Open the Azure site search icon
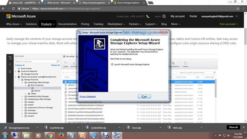 tap(164, 16)
